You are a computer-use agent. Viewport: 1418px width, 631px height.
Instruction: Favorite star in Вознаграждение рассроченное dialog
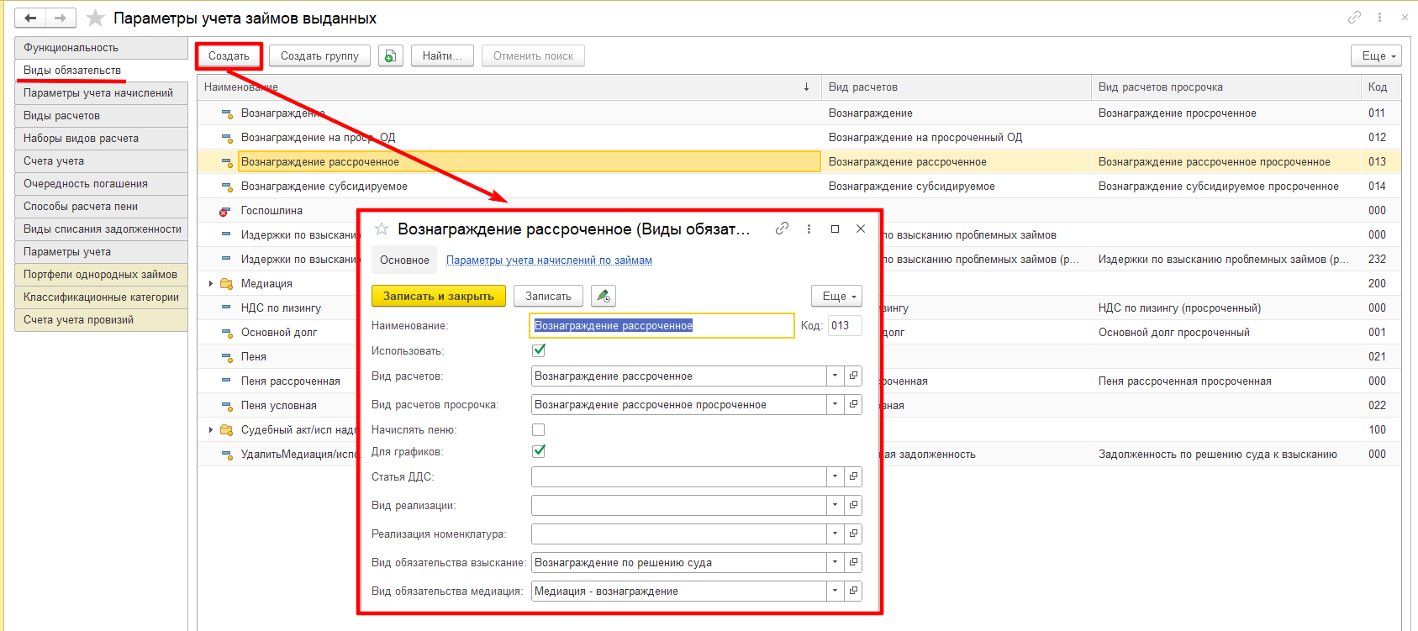click(382, 229)
